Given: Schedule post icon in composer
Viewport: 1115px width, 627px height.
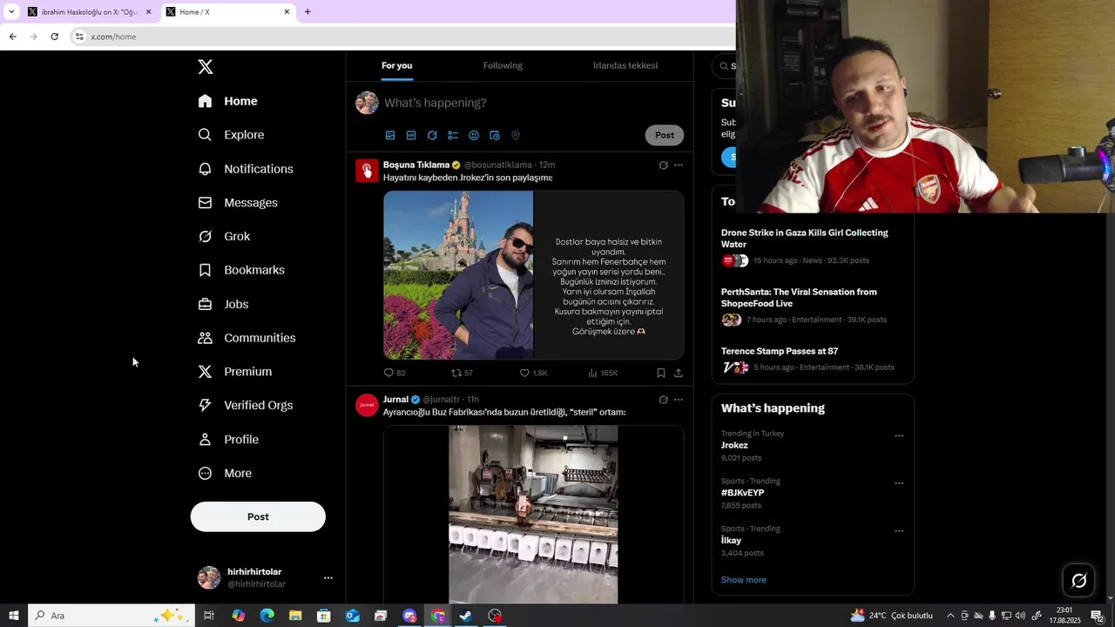Looking at the screenshot, I should tap(495, 135).
